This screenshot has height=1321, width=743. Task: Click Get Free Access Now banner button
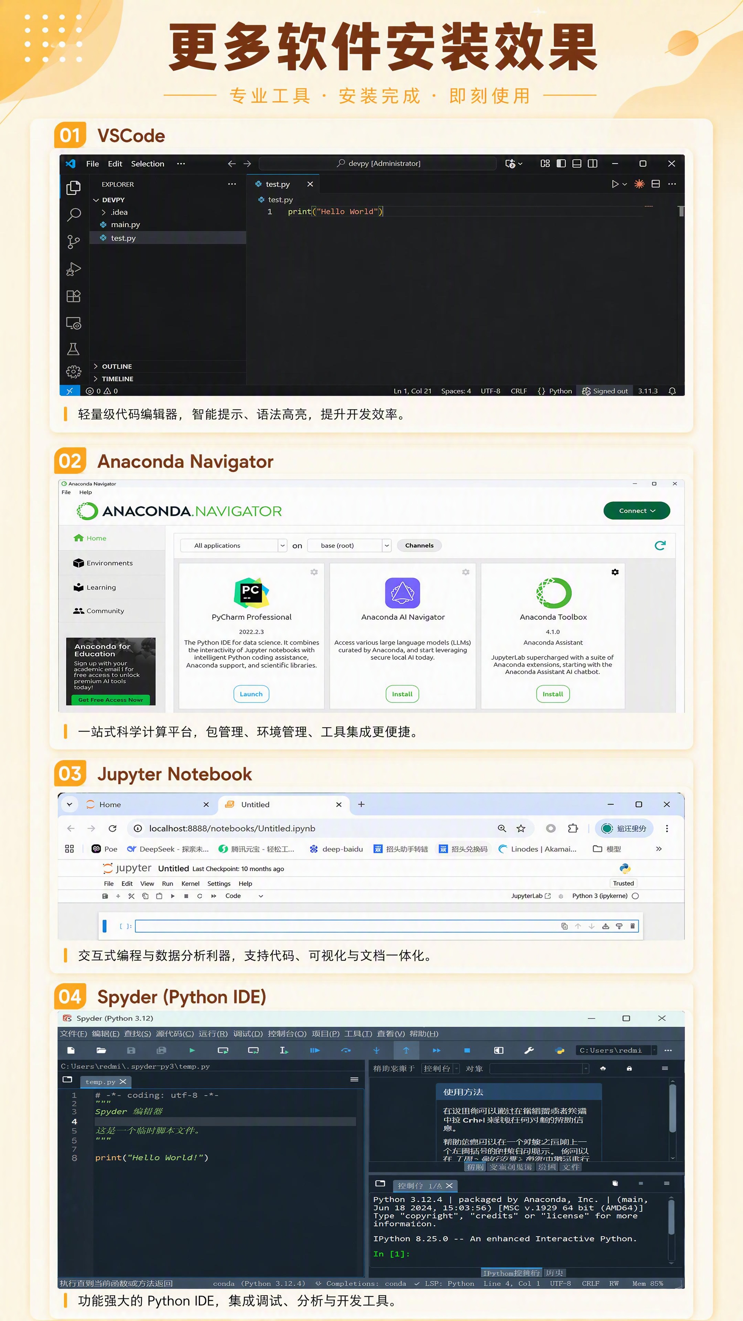click(x=110, y=699)
